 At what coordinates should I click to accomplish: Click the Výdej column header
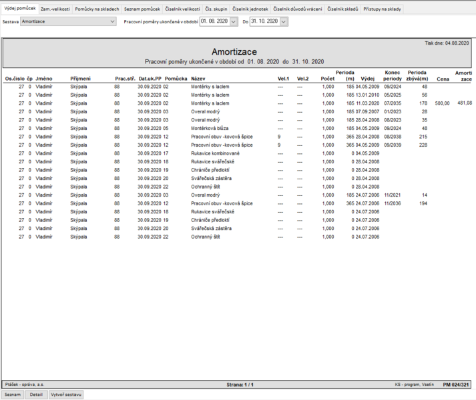[368, 79]
